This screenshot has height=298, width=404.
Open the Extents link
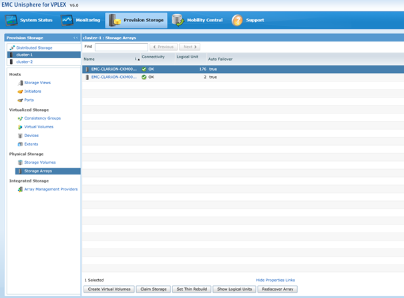[x=31, y=144]
